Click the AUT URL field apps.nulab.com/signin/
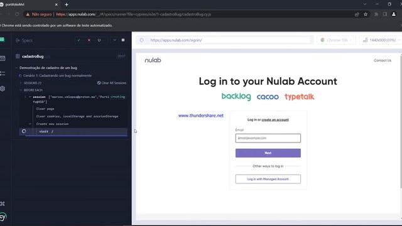 (x=231, y=40)
